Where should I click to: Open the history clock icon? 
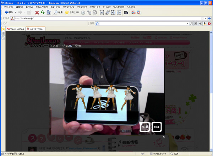coord(83,12)
